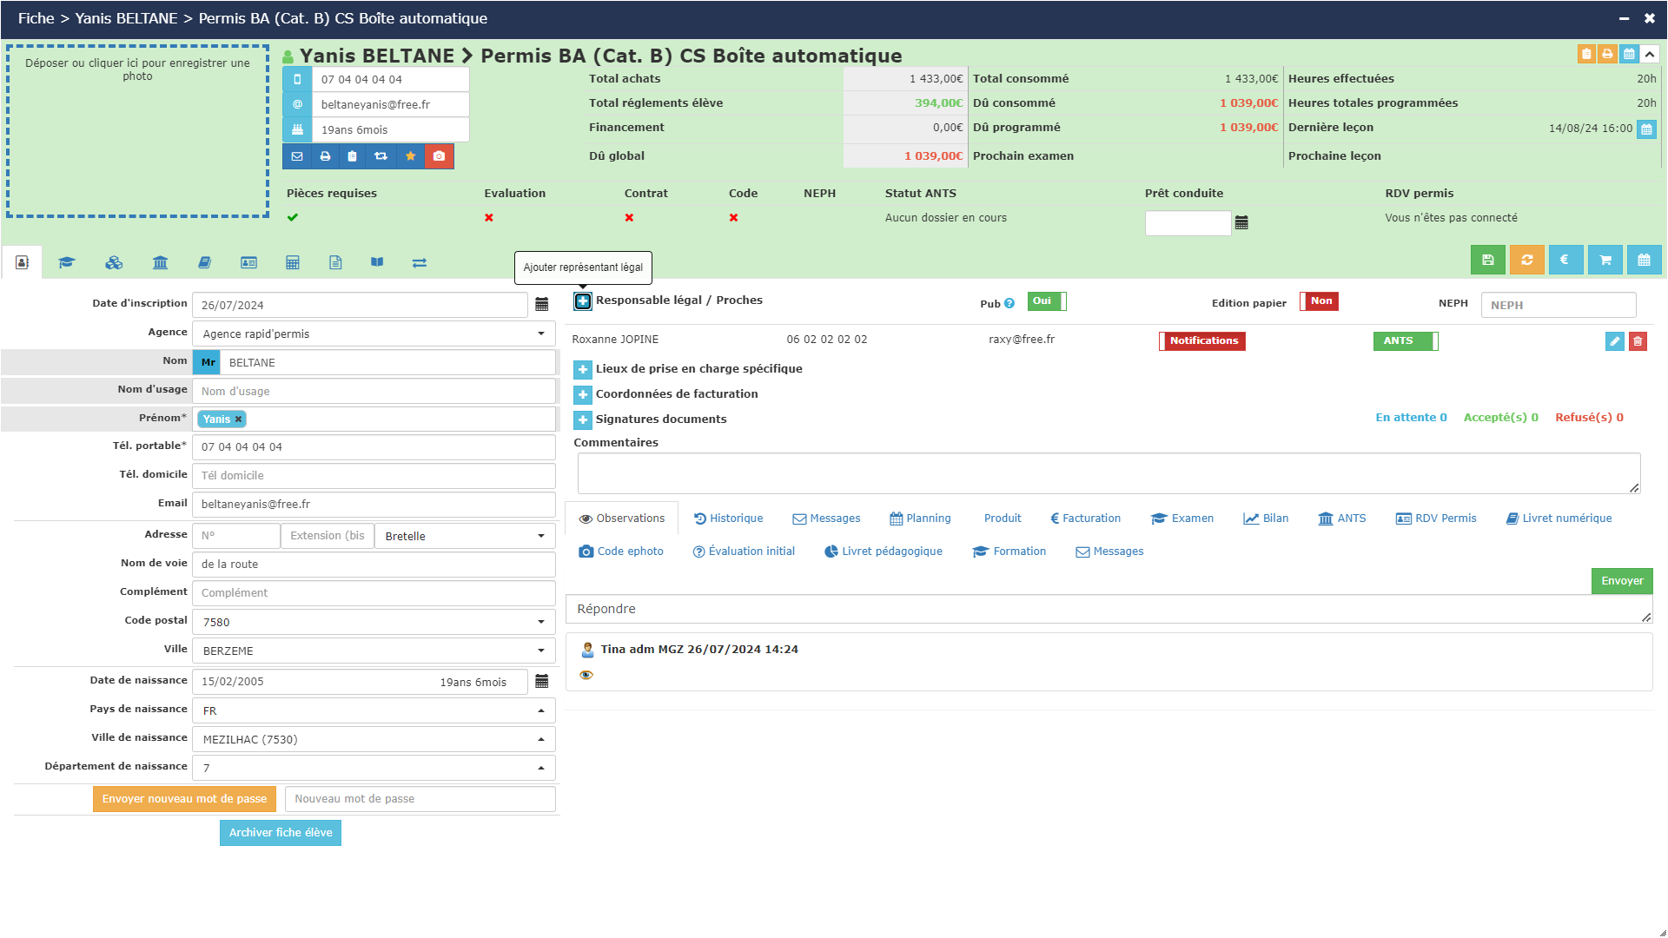Toggle Notifications switch for Roxanne JOPINE
This screenshot has width=1668, height=938.
coord(1202,341)
